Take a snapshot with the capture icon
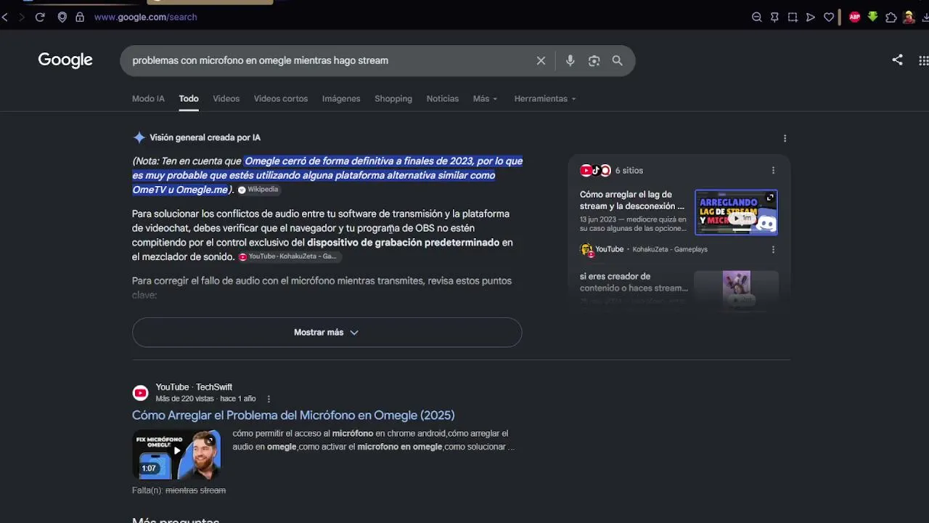 pyautogui.click(x=793, y=17)
